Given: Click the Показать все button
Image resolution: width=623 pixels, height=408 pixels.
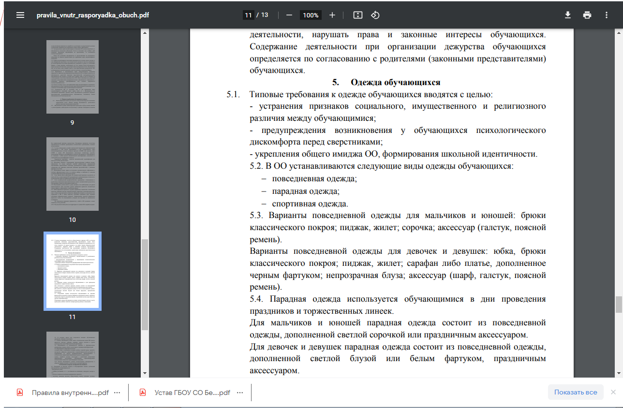Looking at the screenshot, I should (x=576, y=392).
